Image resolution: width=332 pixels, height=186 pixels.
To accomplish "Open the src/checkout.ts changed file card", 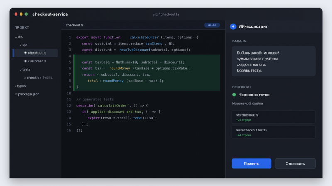I will coord(273,117).
